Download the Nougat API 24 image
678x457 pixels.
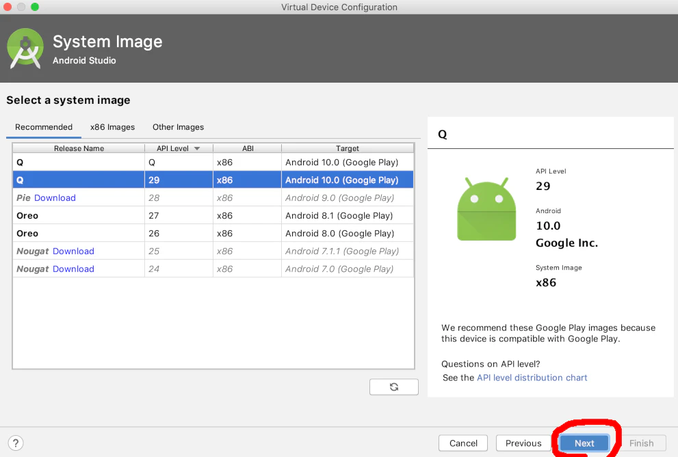coord(73,269)
